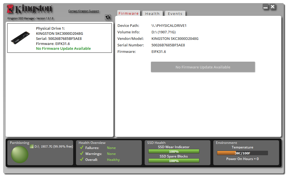The width and height of the screenshot is (289, 179).
Task: Click the Kingston Technology logo
Action: click(x=29, y=9)
